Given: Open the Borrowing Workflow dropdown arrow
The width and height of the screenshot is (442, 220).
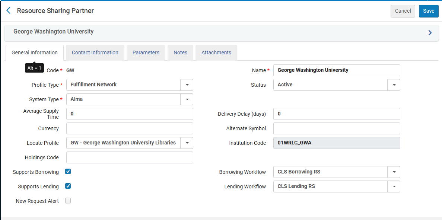Looking at the screenshot, I should pyautogui.click(x=394, y=172).
